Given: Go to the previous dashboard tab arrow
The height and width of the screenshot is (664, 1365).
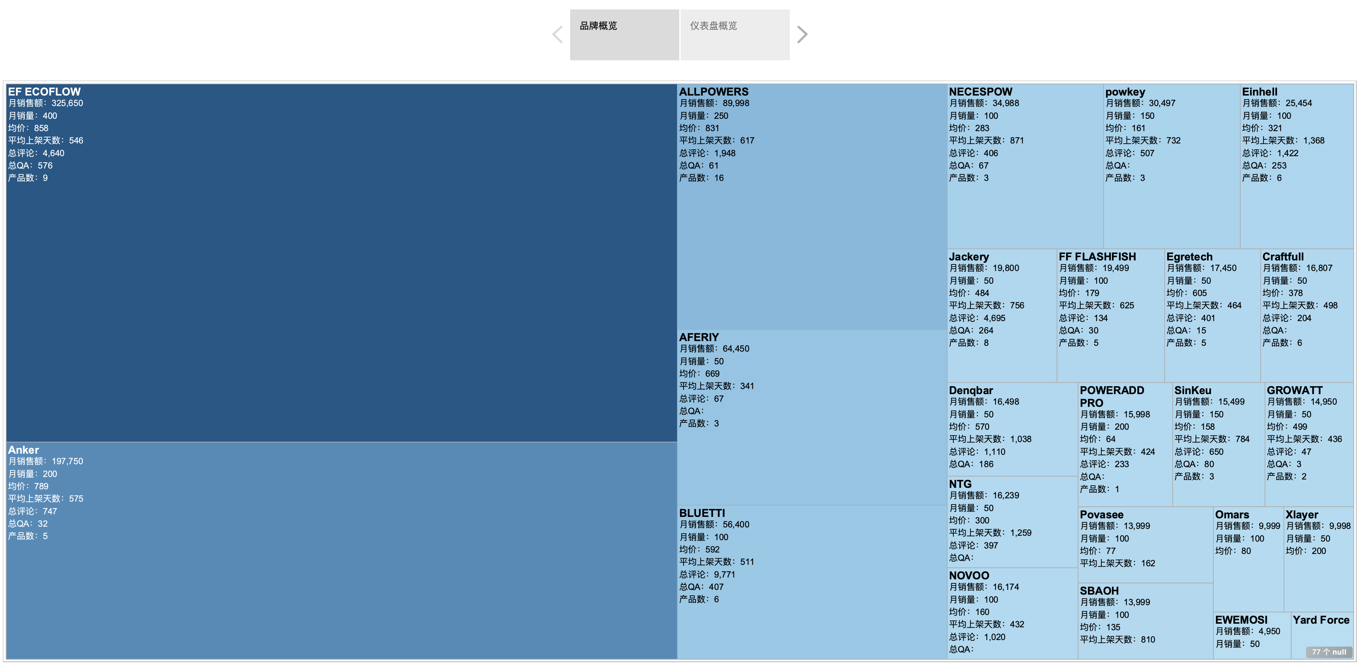Looking at the screenshot, I should (557, 35).
